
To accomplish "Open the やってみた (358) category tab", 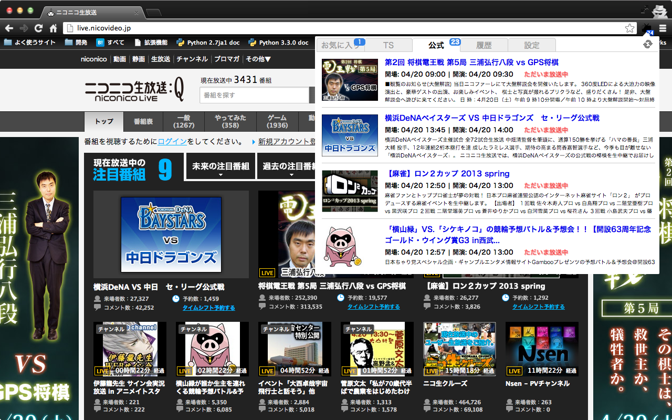I will pos(230,121).
